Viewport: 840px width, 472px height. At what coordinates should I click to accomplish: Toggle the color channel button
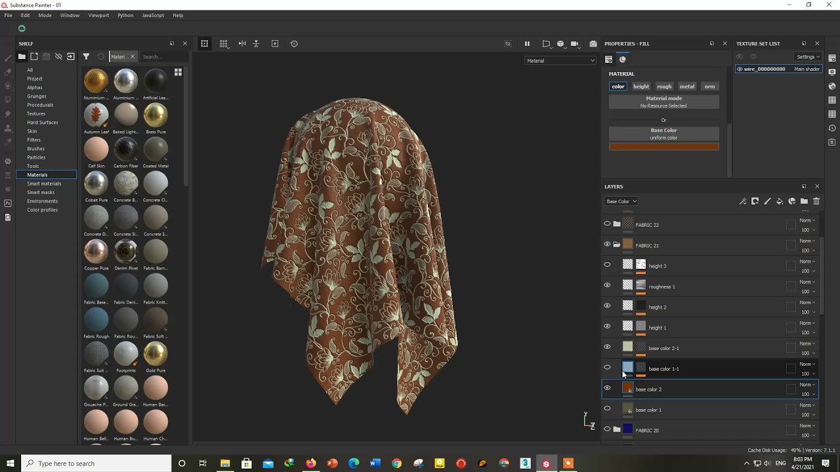pyautogui.click(x=618, y=87)
